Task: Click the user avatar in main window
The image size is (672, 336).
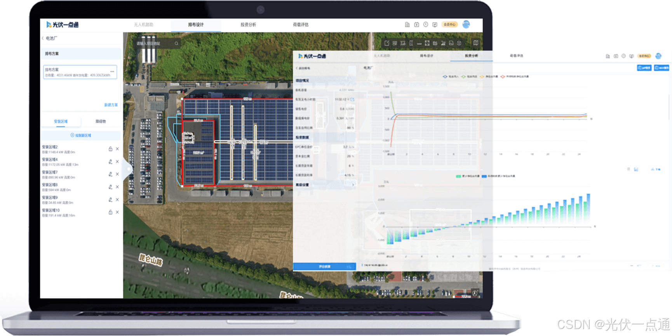Action: click(466, 24)
